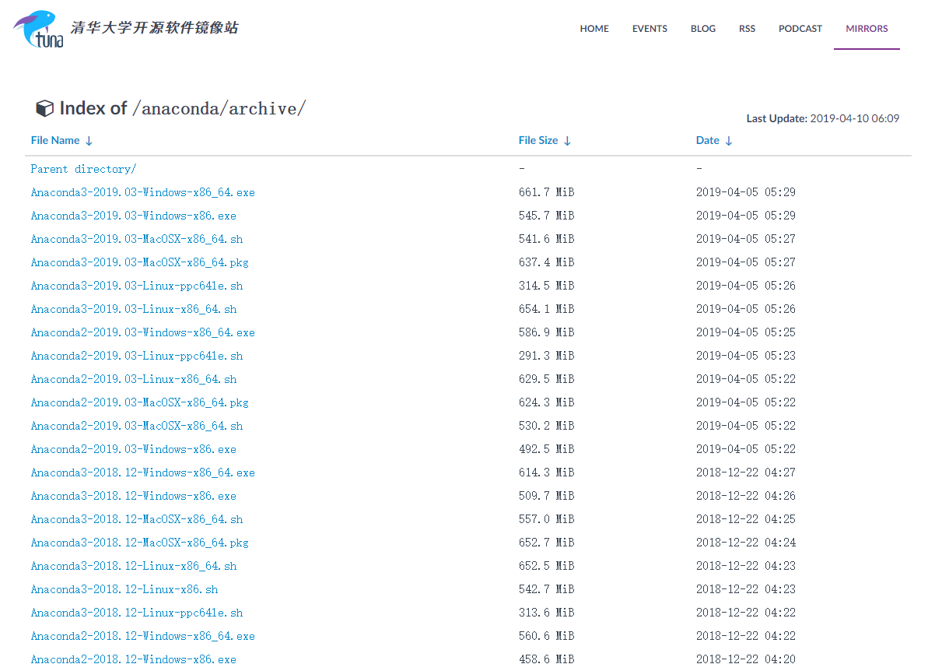The height and width of the screenshot is (671, 928).
Task: Click the date 2018-12-22 04:27
Action: click(746, 473)
